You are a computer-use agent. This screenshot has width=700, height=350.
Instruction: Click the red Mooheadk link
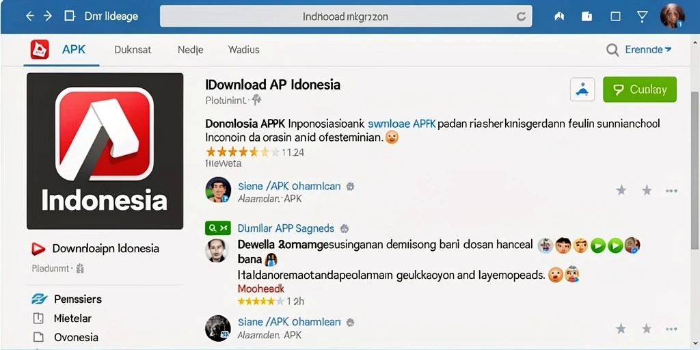(261, 288)
